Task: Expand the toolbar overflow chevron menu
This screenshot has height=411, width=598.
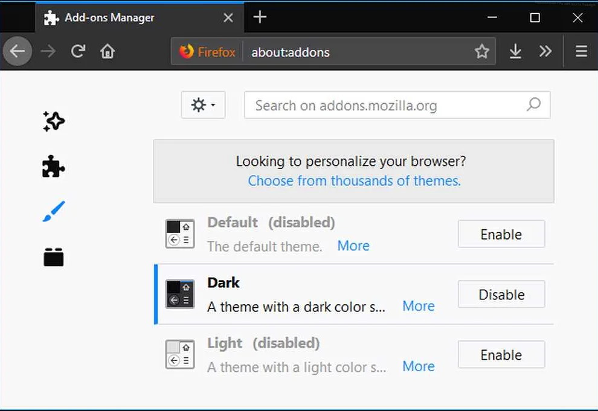Action: pyautogui.click(x=545, y=52)
